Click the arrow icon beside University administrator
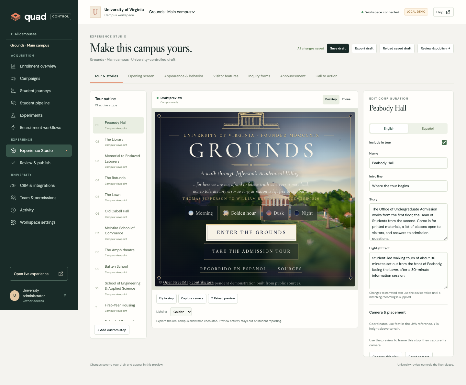The height and width of the screenshot is (385, 466). tap(65, 295)
